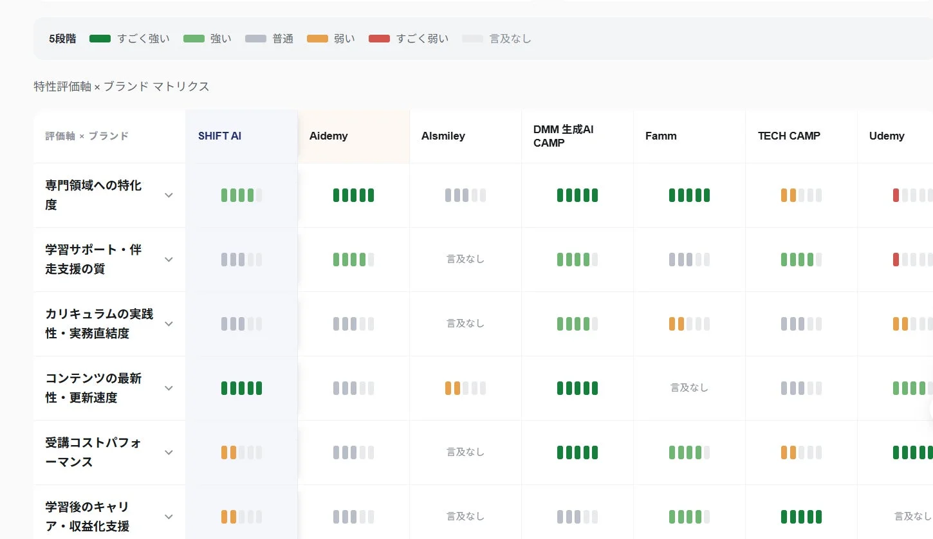
Task: Click TECH CAMP's green 学習後のキャリア rating bars
Action: point(801,516)
